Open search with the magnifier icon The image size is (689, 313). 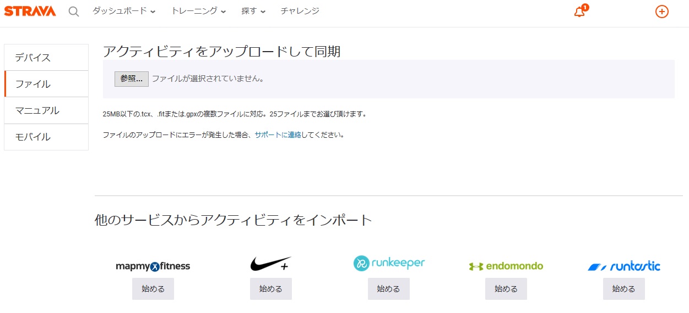tap(74, 12)
